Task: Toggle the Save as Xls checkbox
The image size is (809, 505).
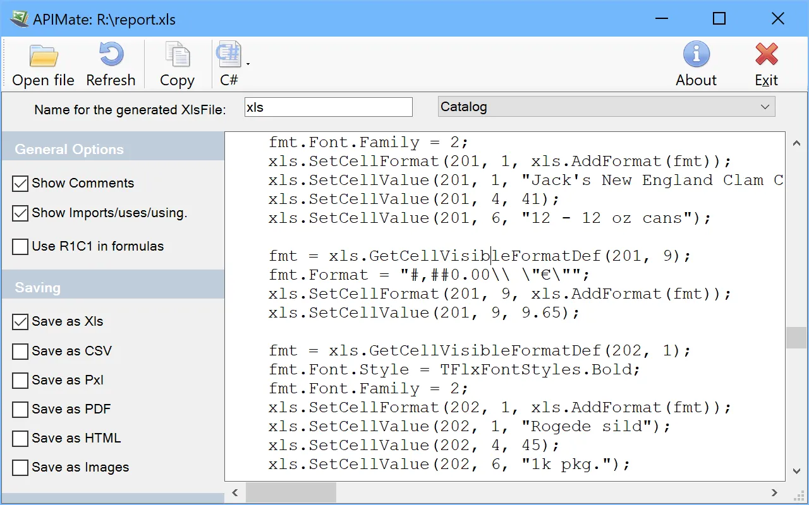Action: 20,322
